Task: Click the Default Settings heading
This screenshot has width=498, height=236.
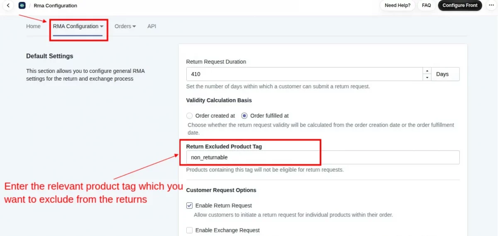Action: point(49,56)
